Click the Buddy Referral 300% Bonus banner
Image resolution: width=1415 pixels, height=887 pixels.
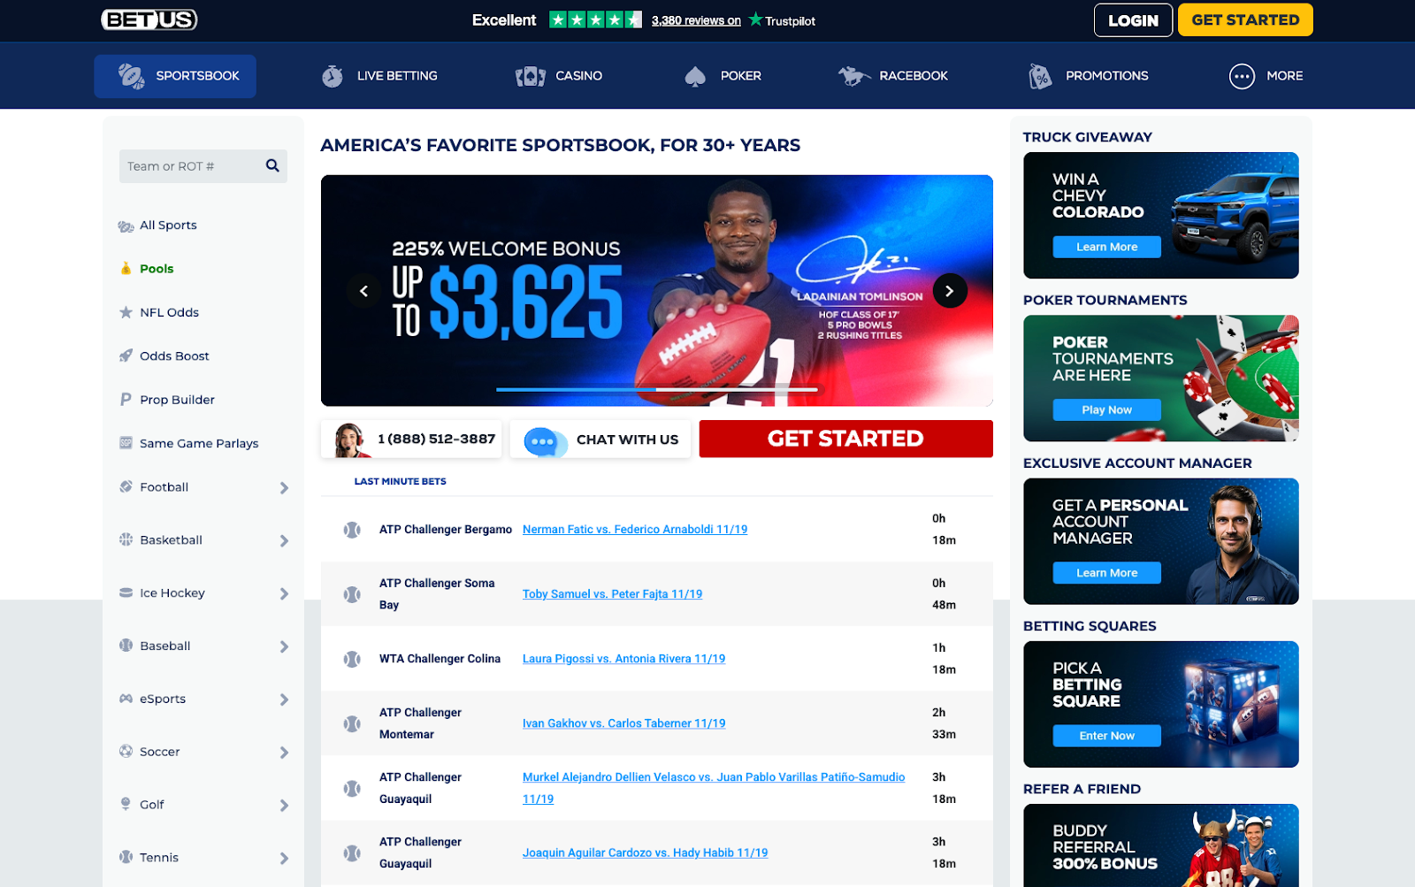1161,845
